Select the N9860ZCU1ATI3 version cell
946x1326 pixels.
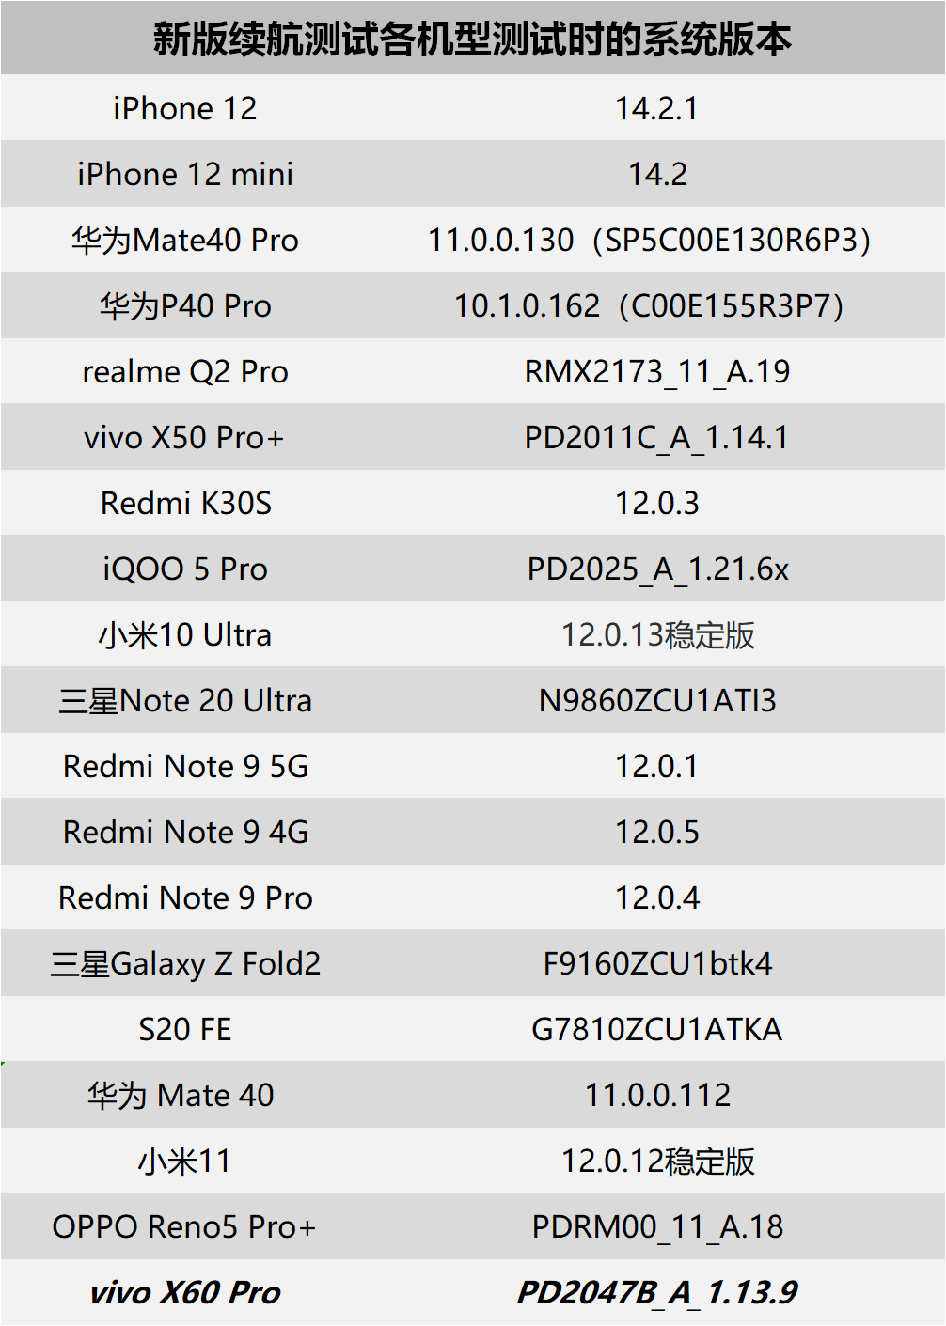[x=657, y=700]
